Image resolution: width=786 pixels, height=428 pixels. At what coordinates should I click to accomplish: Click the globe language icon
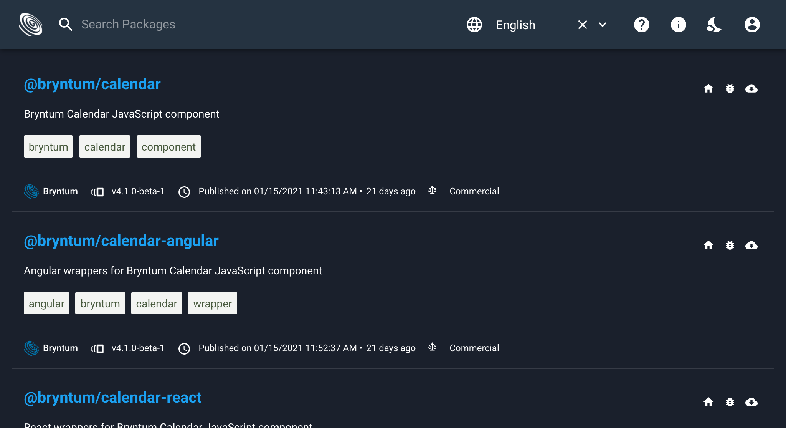point(474,25)
